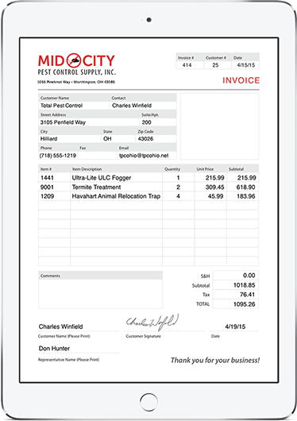297x421 pixels.
Task: Edit the Email field tpcohio@tpcohio.net
Action: click(x=147, y=156)
